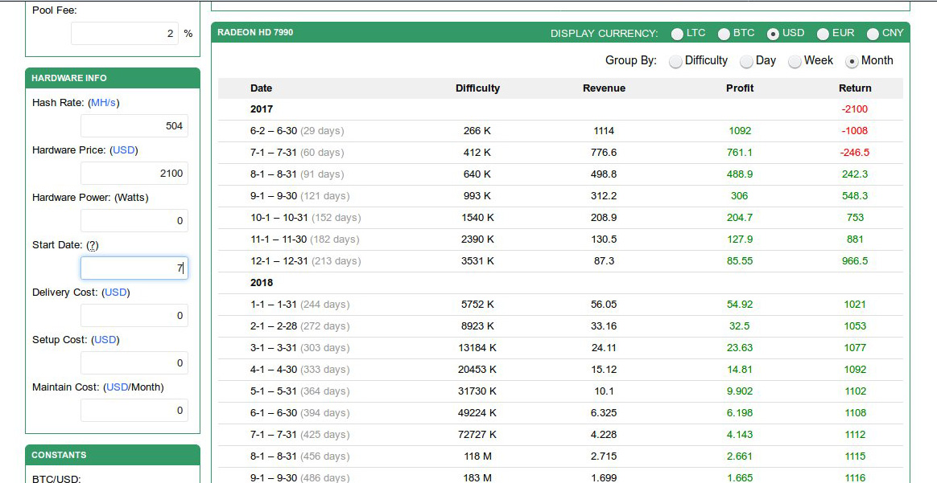Click the 2017 year group row
The height and width of the screenshot is (483, 937).
[x=560, y=109]
